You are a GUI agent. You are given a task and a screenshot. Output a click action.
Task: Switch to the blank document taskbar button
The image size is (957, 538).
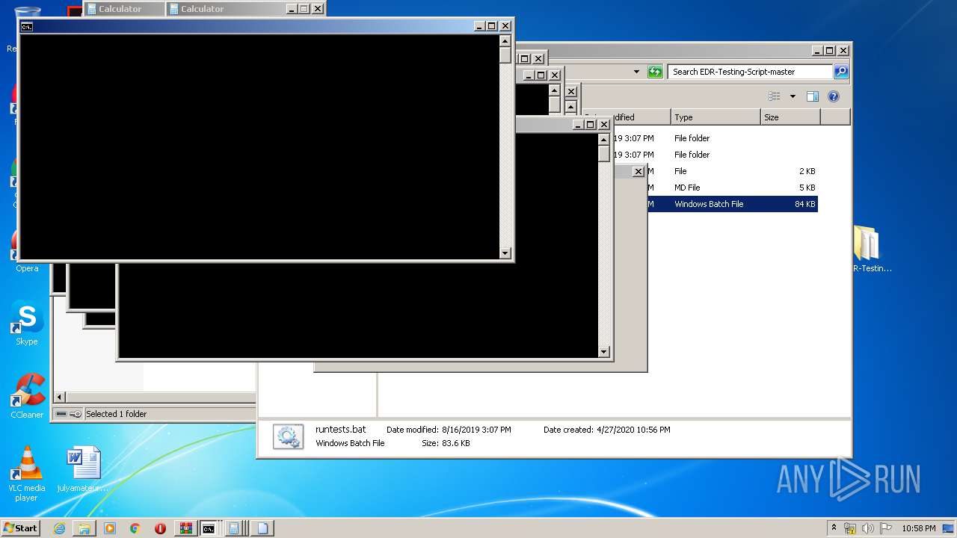(x=262, y=528)
